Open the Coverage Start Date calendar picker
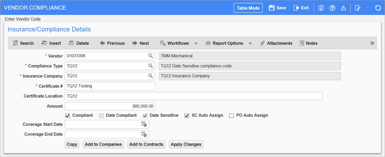385x157 pixels. pyautogui.click(x=144, y=124)
